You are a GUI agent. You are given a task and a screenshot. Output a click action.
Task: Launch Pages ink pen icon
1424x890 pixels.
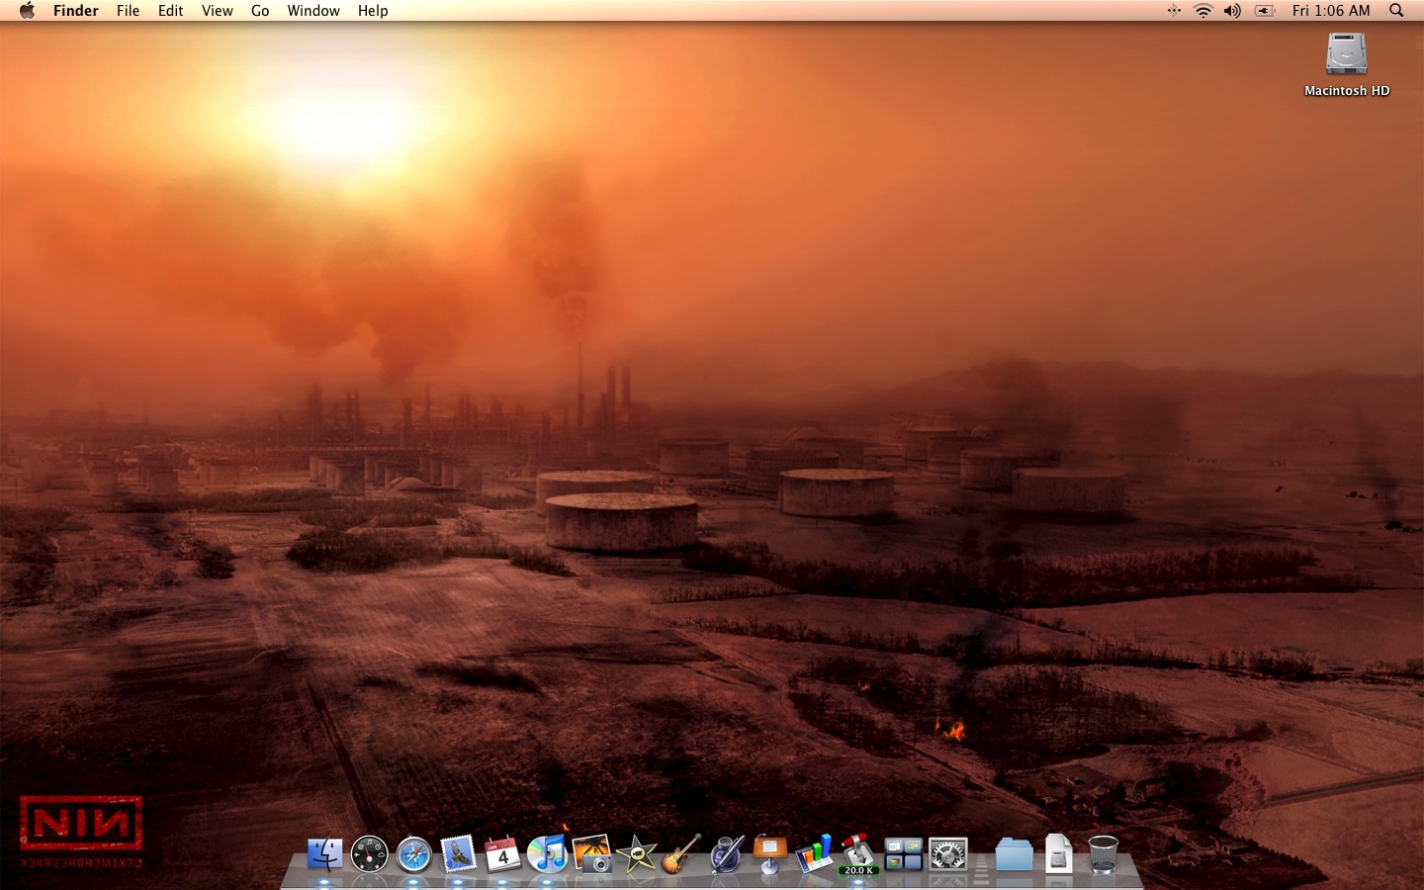tap(726, 853)
